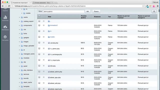Toggle the select-all checkbox in the table header
Image resolution: width=160 pixels, height=90 pixels.
39,16
